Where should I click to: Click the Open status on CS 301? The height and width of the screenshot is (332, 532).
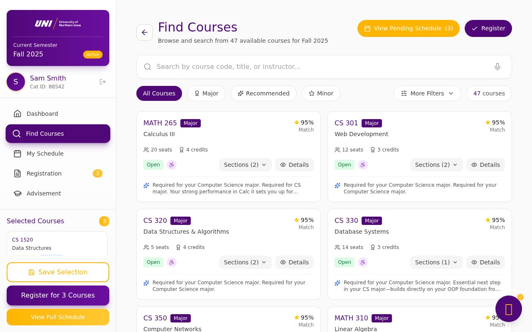point(345,165)
